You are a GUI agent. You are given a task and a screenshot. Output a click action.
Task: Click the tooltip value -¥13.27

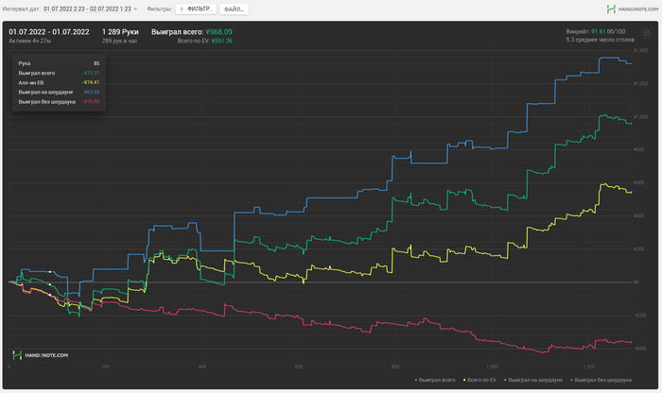coord(91,73)
